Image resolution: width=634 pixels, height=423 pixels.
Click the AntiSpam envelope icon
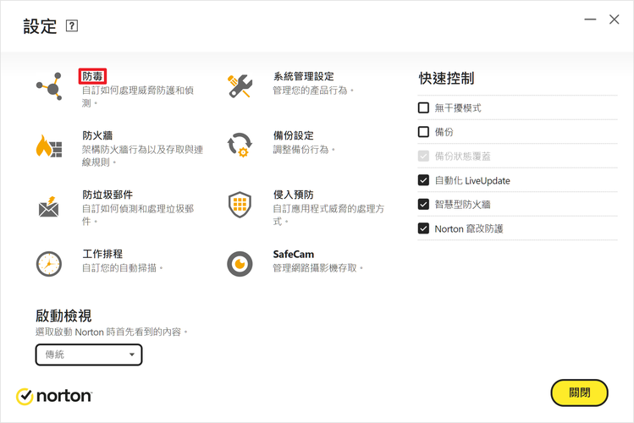tap(49, 206)
